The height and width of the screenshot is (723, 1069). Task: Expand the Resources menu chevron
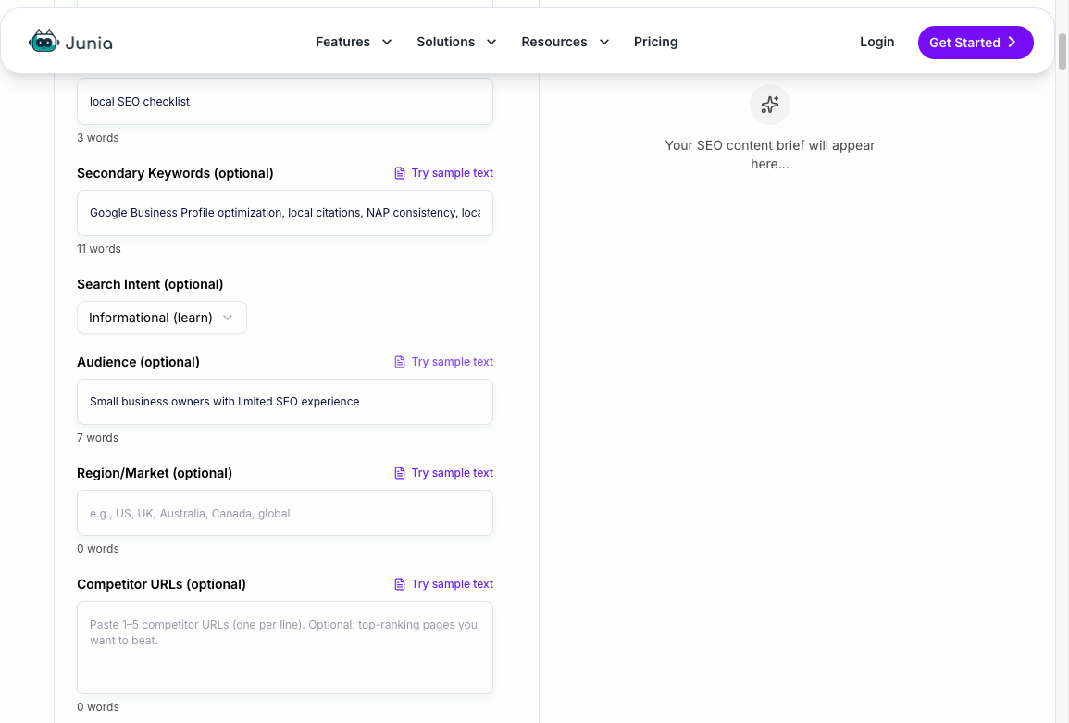point(604,43)
